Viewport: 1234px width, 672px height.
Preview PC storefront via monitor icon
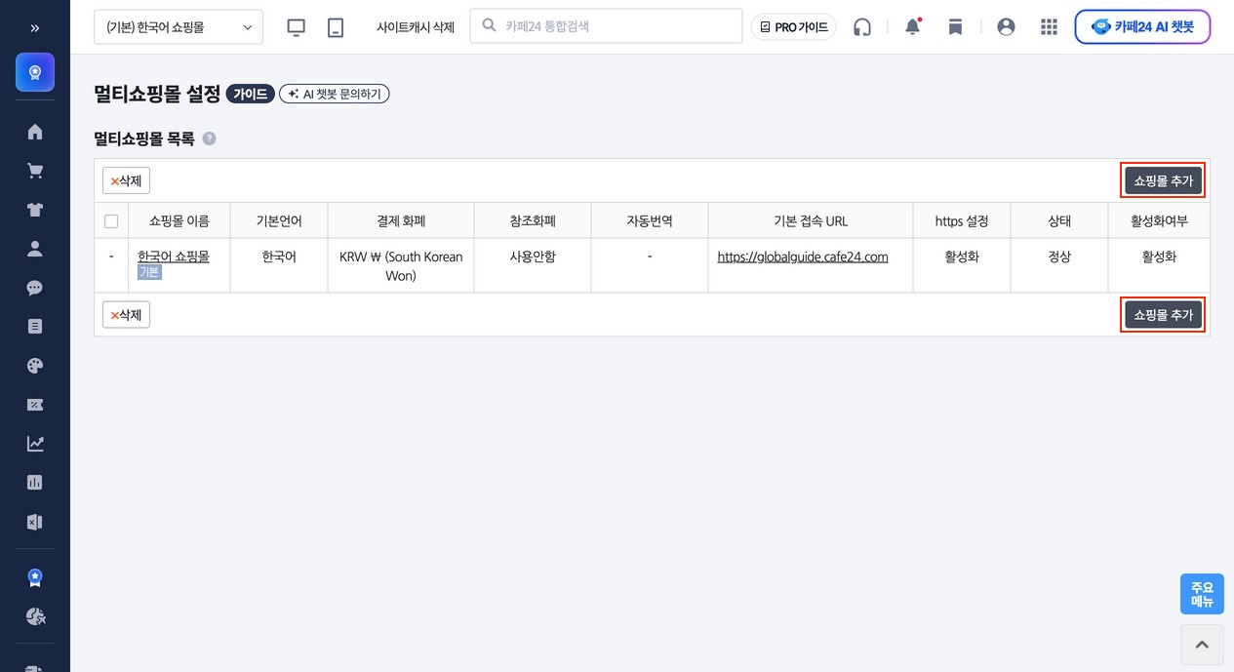click(297, 27)
